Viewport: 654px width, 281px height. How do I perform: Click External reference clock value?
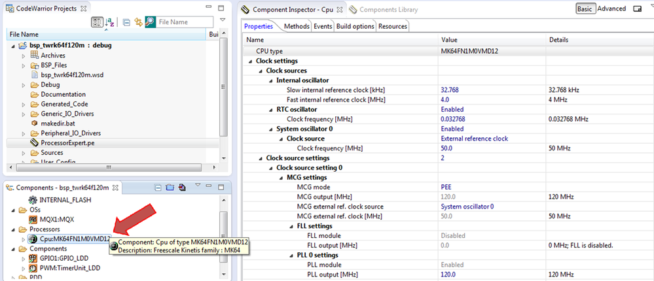point(474,139)
